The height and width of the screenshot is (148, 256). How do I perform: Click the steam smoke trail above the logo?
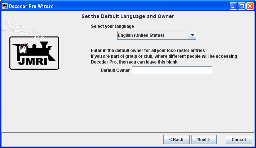(x=22, y=28)
